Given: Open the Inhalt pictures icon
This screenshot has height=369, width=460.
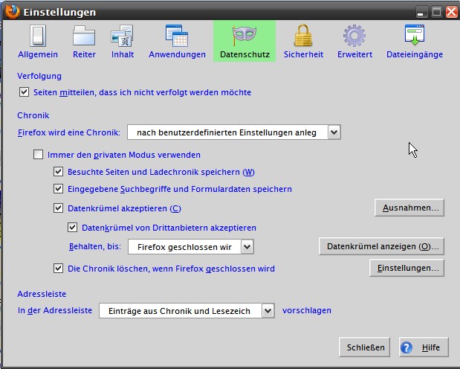Looking at the screenshot, I should [123, 36].
